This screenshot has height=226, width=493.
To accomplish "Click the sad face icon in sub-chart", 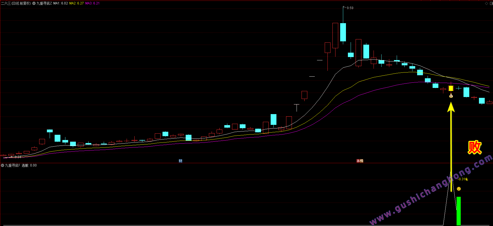I will coord(459,189).
